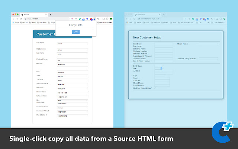238x149 pixels.
Task: Click the copy extension icon in Source toolbar
Action: click(94, 18)
